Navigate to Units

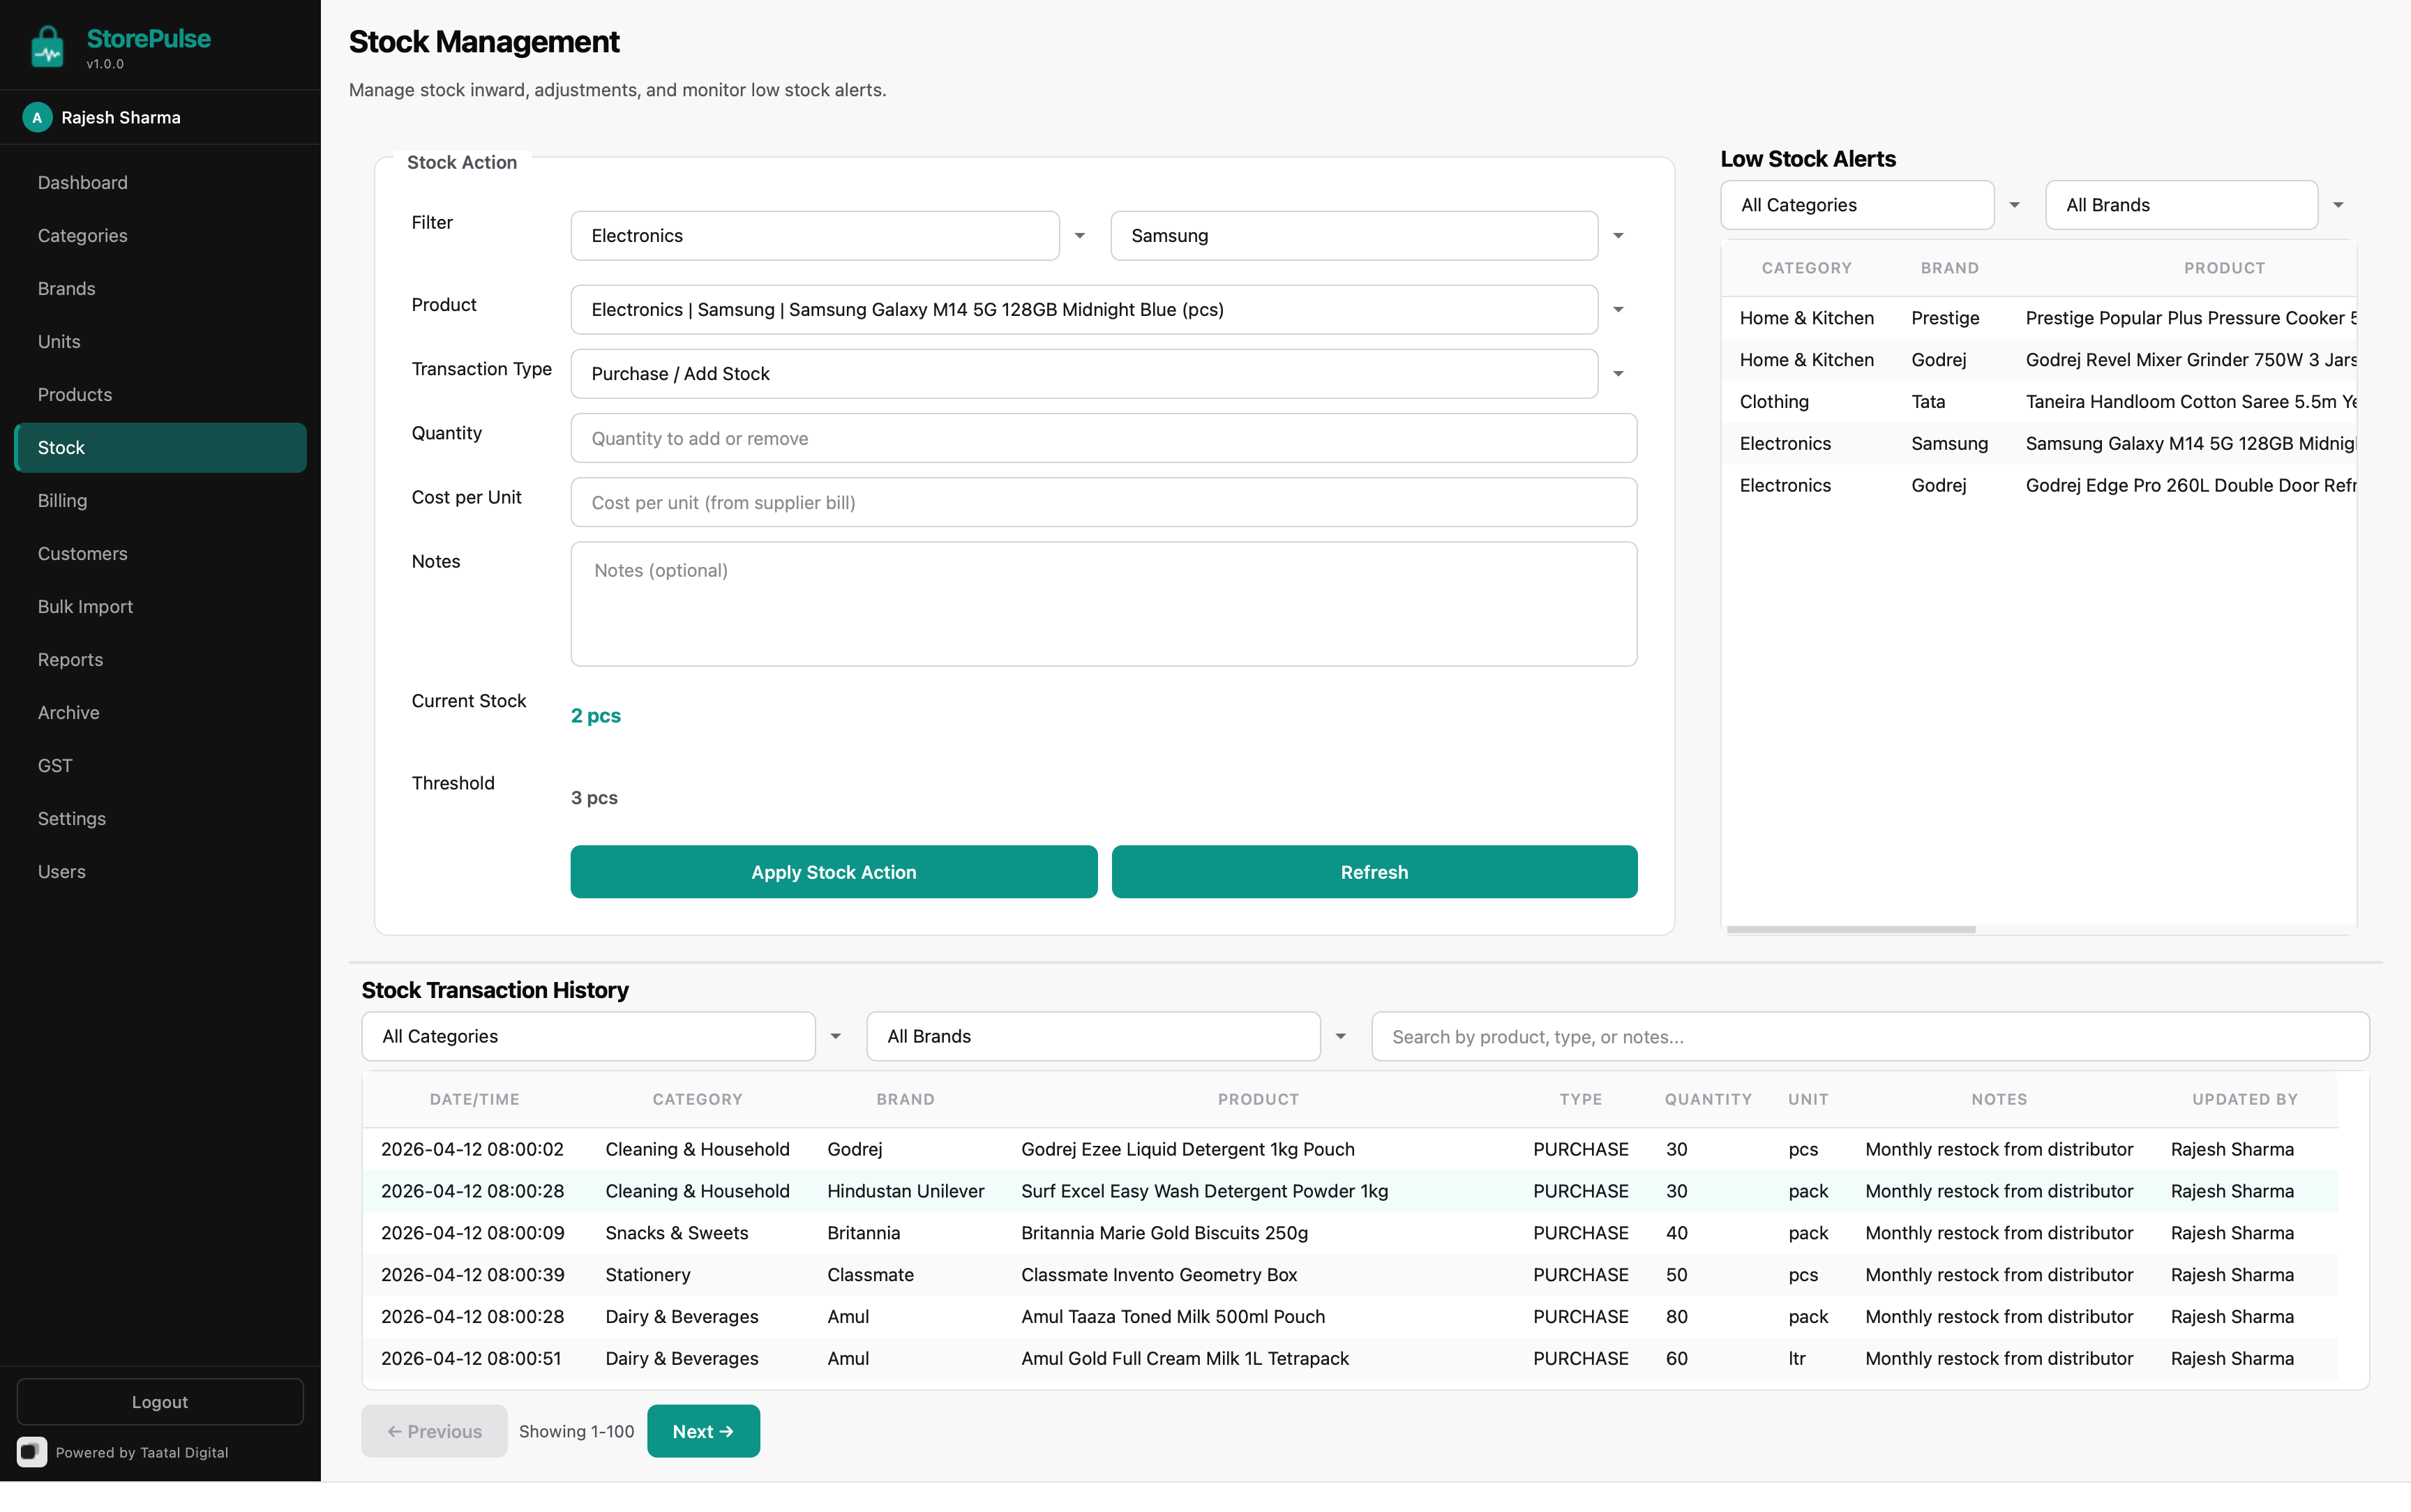click(160, 341)
